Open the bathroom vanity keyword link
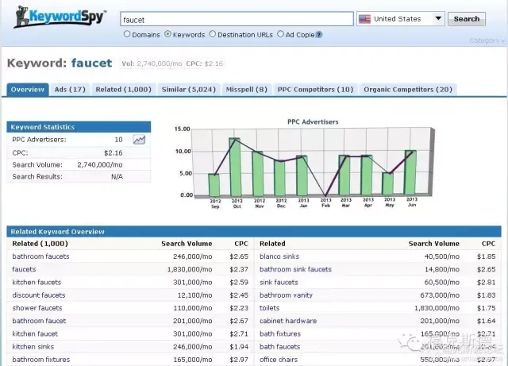The width and height of the screenshot is (508, 366). tap(286, 295)
